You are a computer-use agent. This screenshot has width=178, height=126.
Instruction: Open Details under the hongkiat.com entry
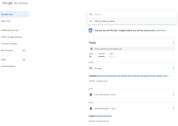tap(92, 81)
